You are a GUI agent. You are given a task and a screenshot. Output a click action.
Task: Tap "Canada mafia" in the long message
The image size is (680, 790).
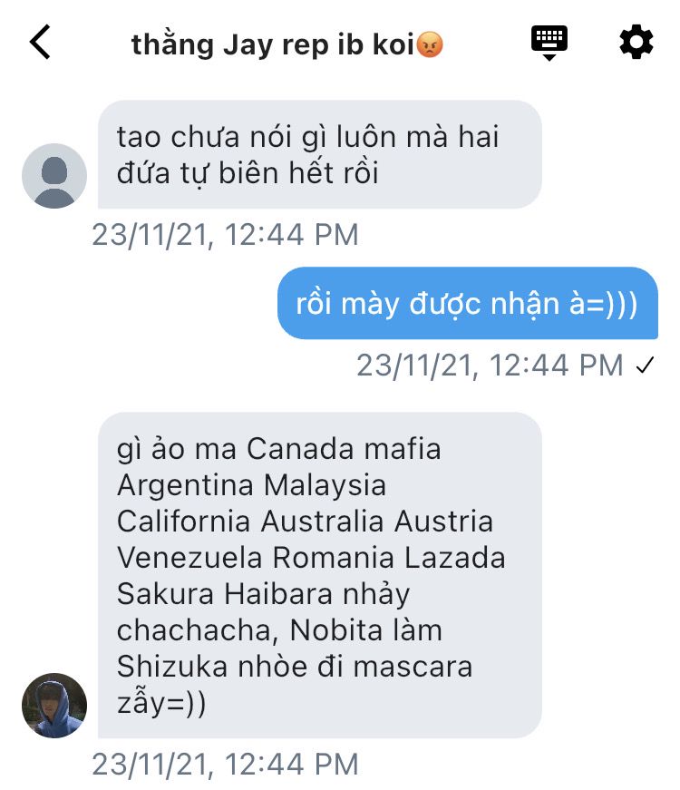coord(344,449)
